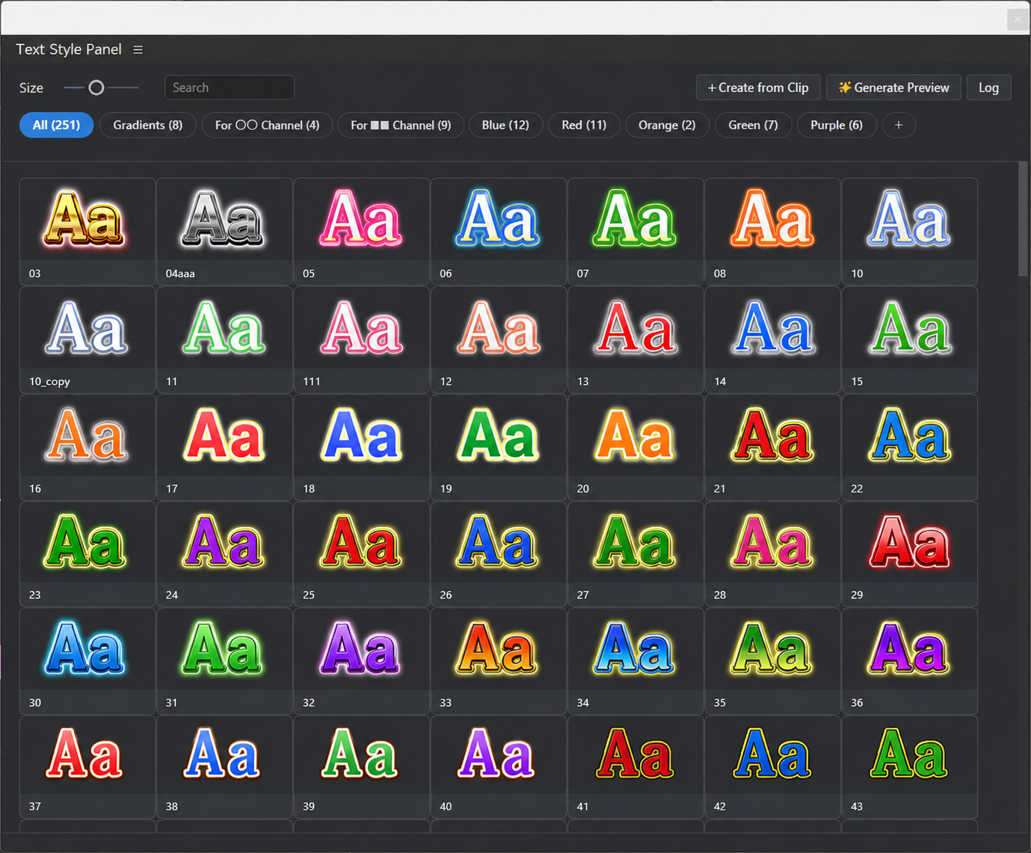Select the orange style 20
This screenshot has width=1031, height=853.
[635, 448]
